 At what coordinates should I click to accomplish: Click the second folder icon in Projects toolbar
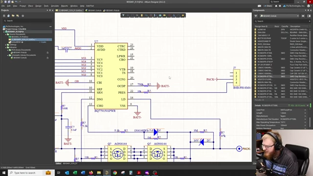(18, 16)
